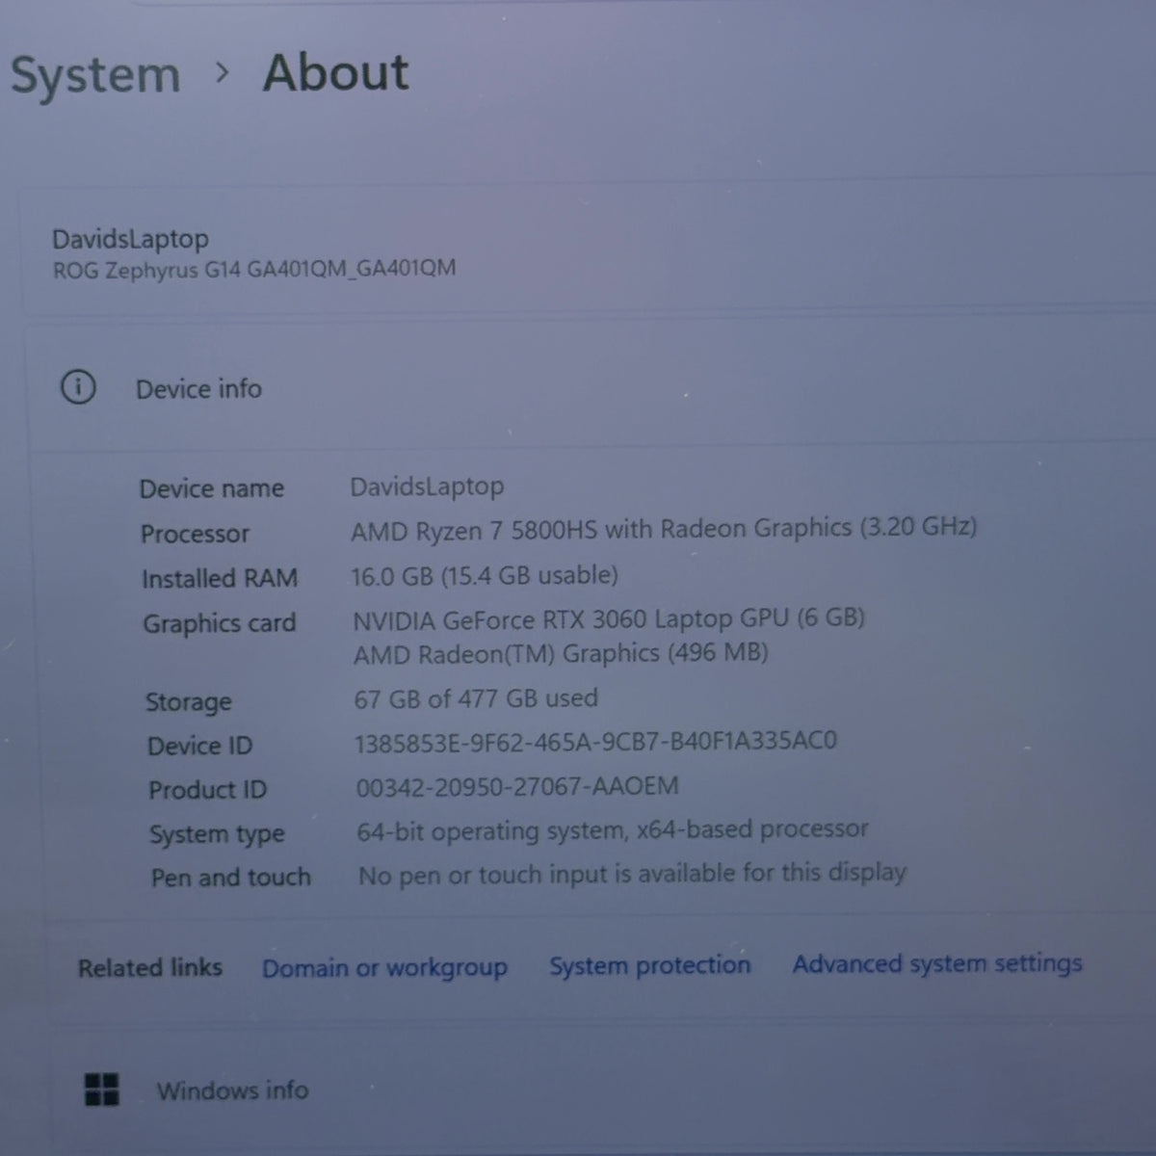Viewport: 1156px width, 1156px height.
Task: Click the 'Graphics card' label
Action: tap(220, 624)
